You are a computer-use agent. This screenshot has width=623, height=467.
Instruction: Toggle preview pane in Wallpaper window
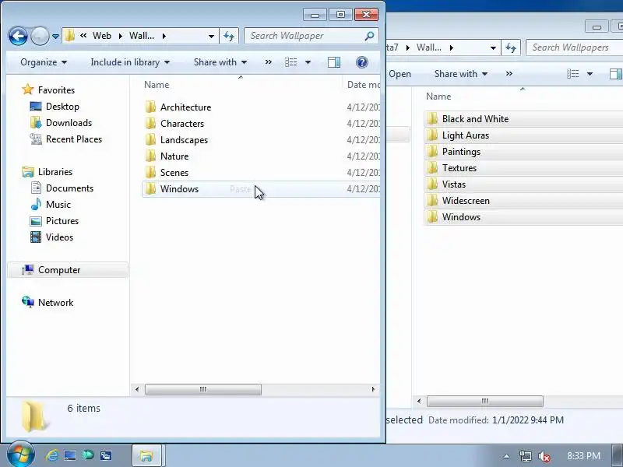(x=334, y=62)
